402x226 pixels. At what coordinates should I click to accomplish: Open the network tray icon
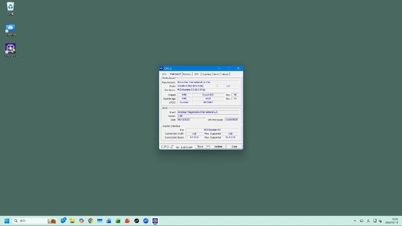[375, 221]
